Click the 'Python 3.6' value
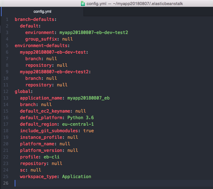The height and width of the screenshot is (189, 213). 81,118
